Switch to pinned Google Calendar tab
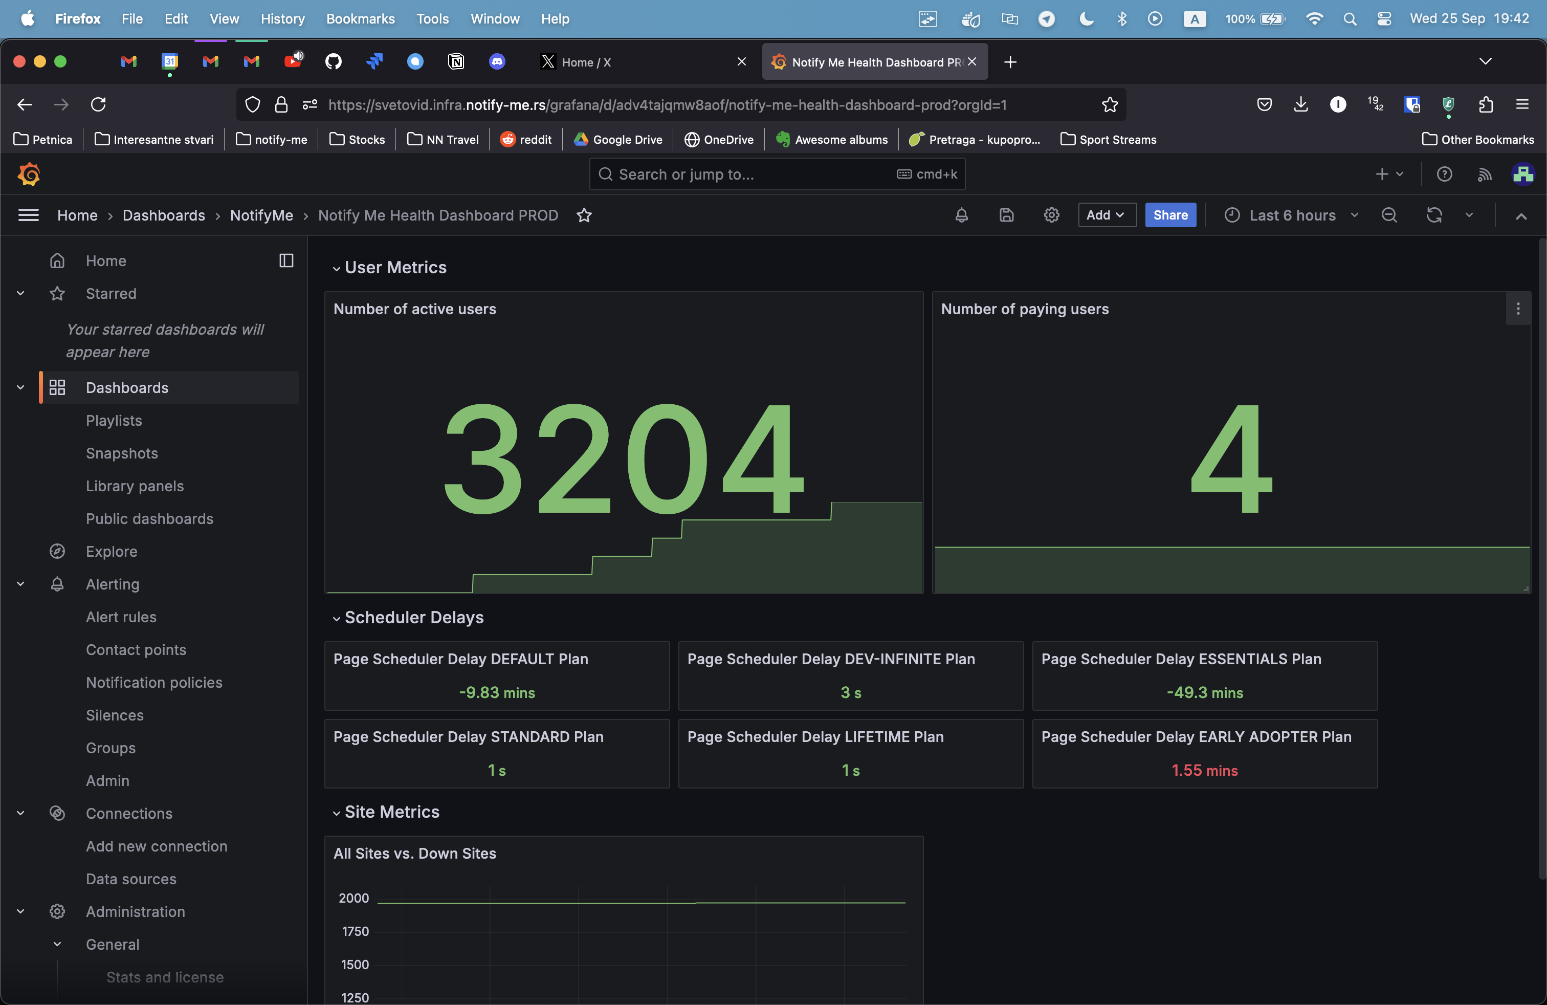 coord(170,62)
